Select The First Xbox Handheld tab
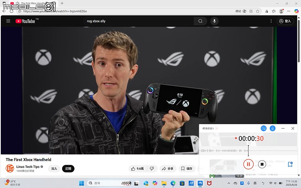Screen dimensions: 301x188 click(x=33, y=3)
